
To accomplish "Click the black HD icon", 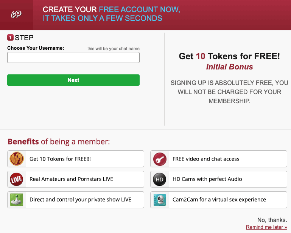I will [x=159, y=179].
